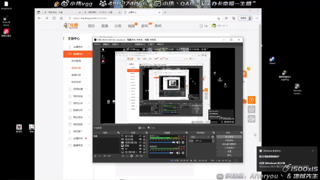Expand the 数据分析 sidebar section chevron
The image size is (320, 180).
tap(89, 110)
